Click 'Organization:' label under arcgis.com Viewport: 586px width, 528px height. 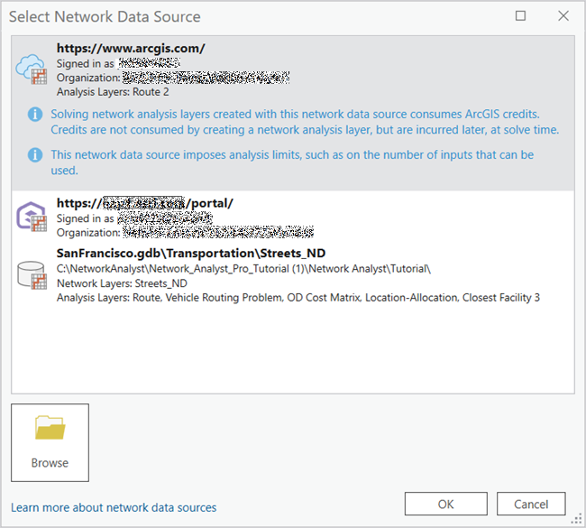(x=88, y=78)
